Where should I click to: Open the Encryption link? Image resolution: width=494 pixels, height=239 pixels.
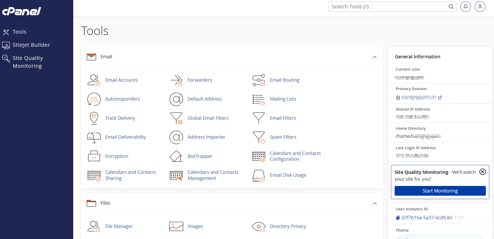tap(117, 156)
